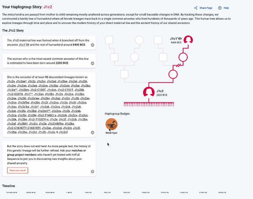Click the red circle node below J1c1'49
Viewport: 253px width, 199px height.
coord(183,57)
